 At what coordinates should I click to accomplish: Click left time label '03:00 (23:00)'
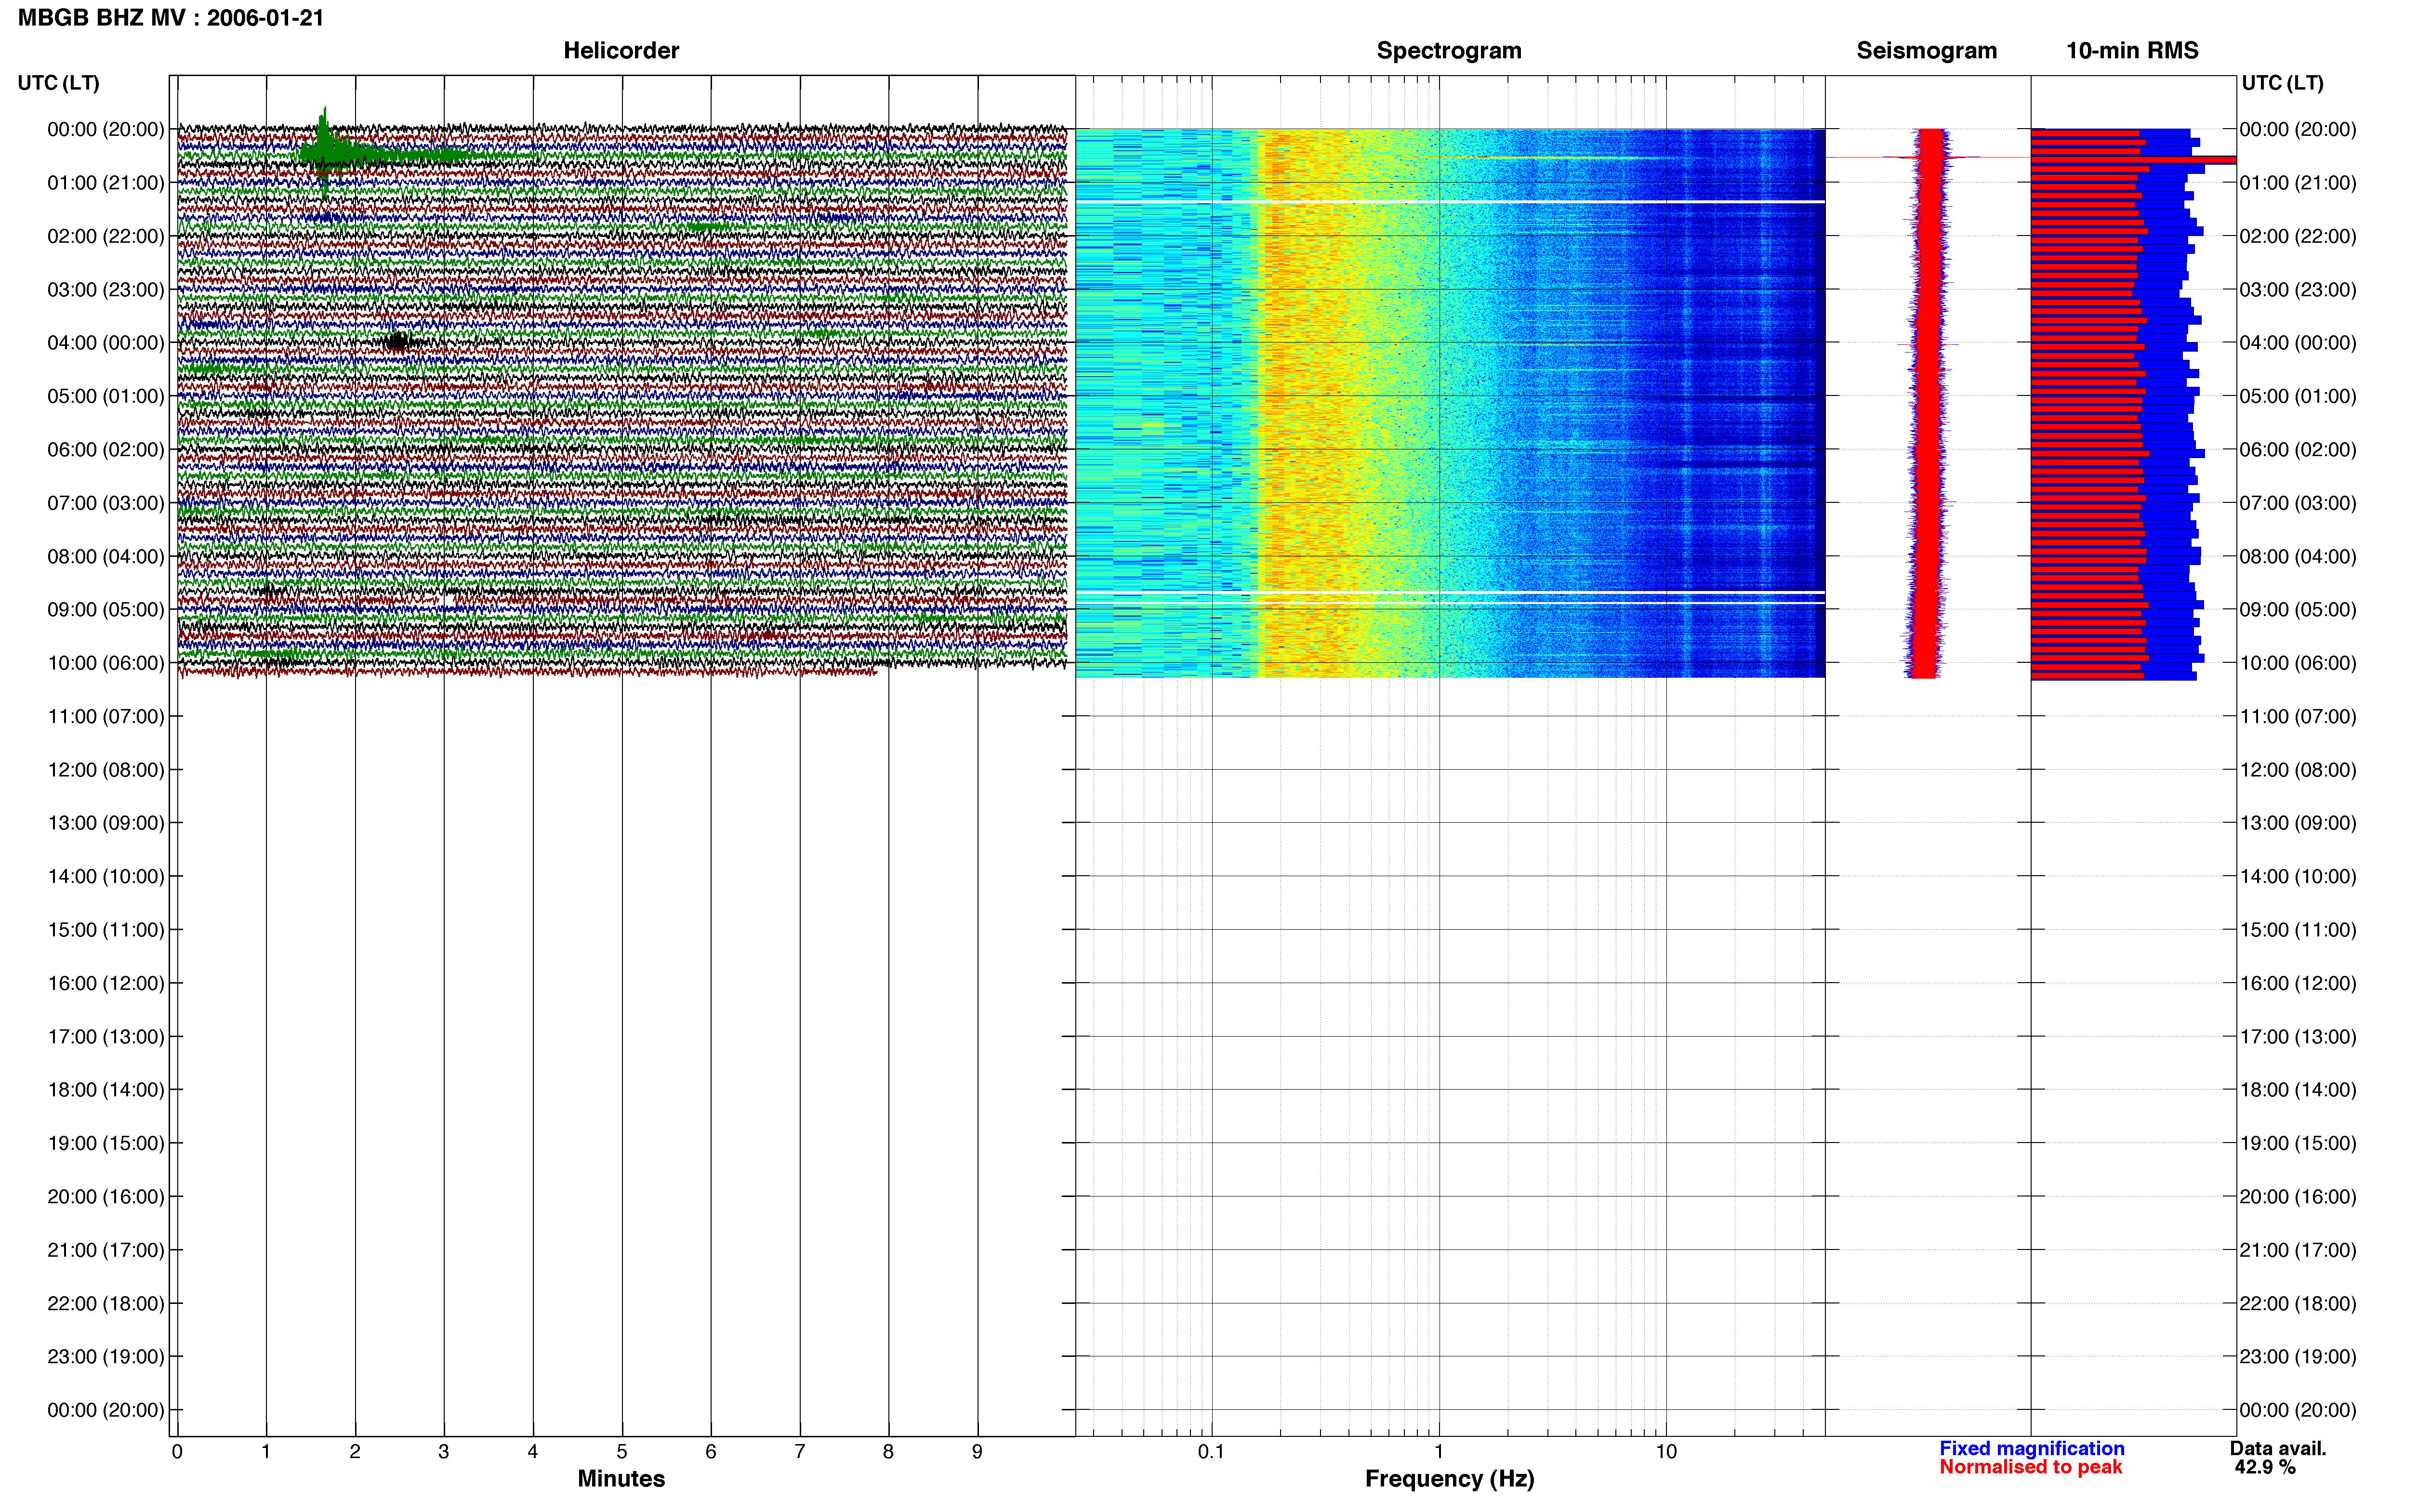coord(106,290)
